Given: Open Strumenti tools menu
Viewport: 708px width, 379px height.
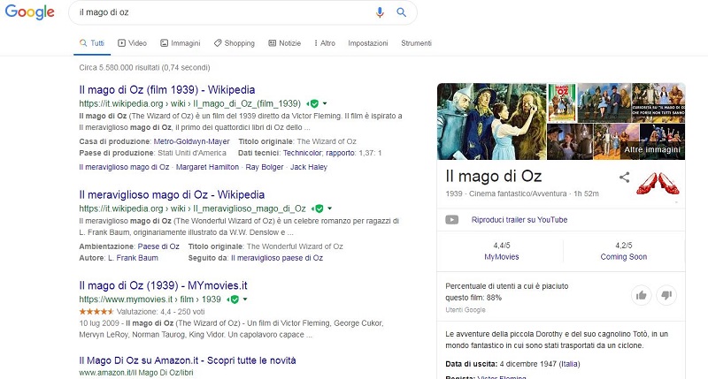Looking at the screenshot, I should [x=416, y=43].
